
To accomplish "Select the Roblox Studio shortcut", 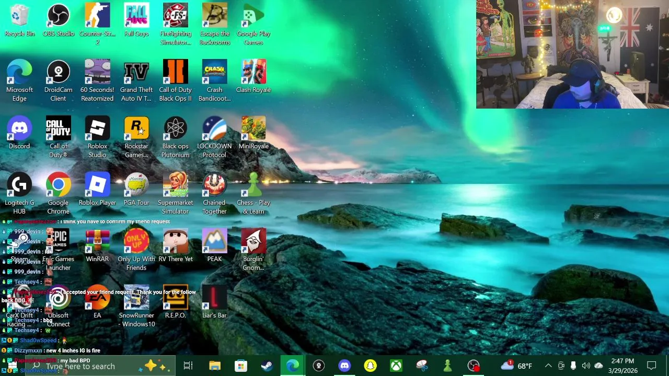I will 97,137.
